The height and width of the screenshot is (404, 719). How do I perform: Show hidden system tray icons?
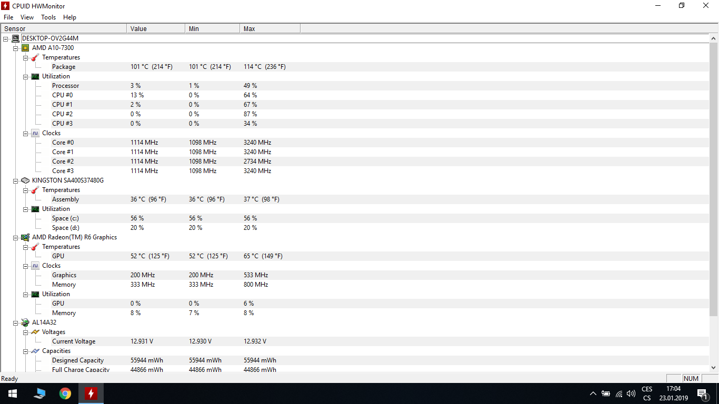click(x=593, y=393)
